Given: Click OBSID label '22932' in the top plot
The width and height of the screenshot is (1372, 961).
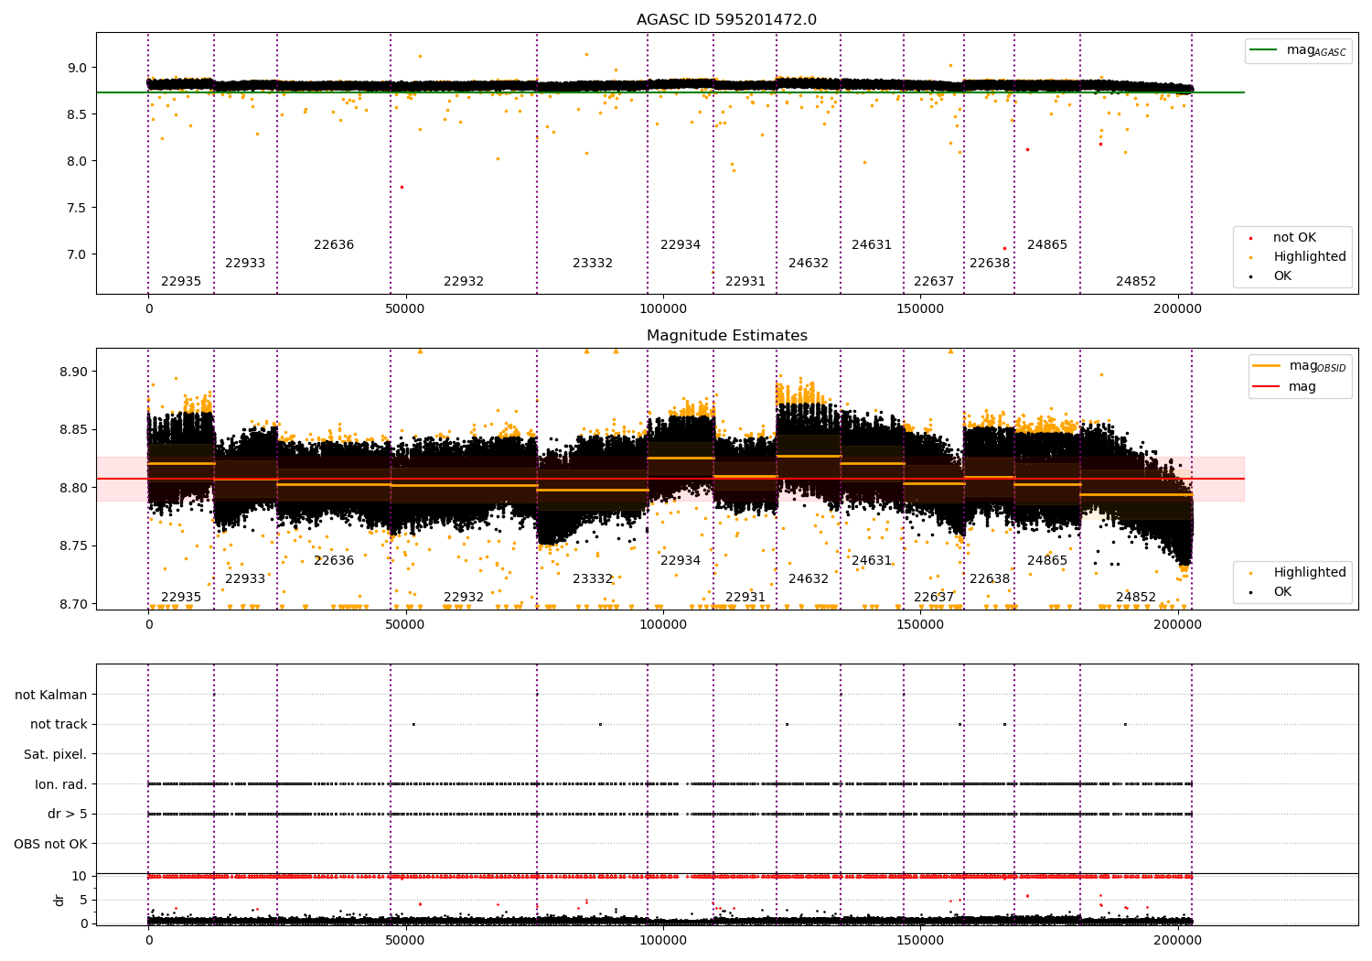Looking at the screenshot, I should click(464, 282).
